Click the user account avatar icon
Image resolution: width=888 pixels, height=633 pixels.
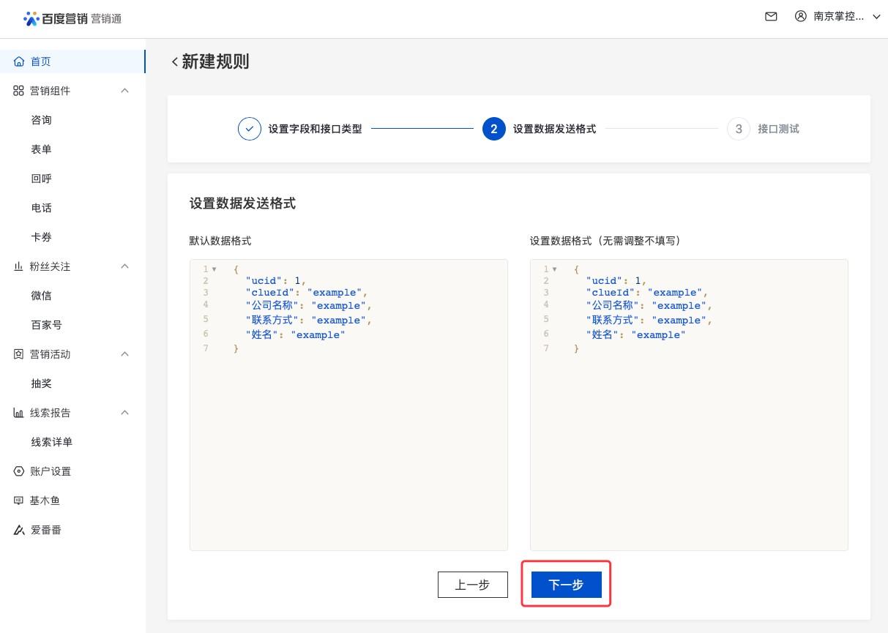tap(801, 16)
